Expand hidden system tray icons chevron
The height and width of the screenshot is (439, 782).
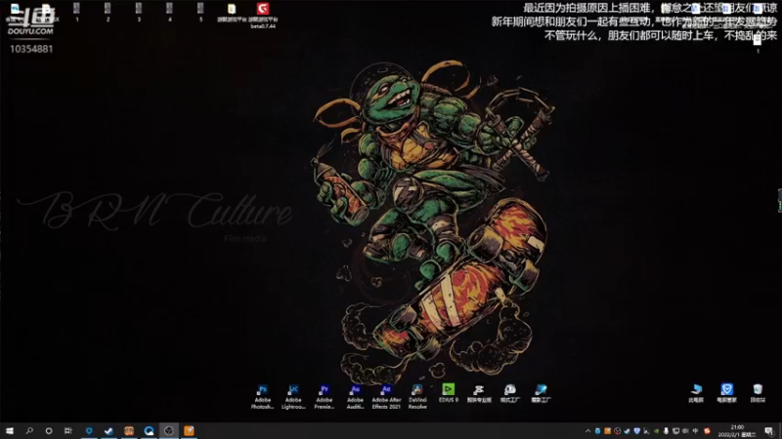[x=587, y=431]
